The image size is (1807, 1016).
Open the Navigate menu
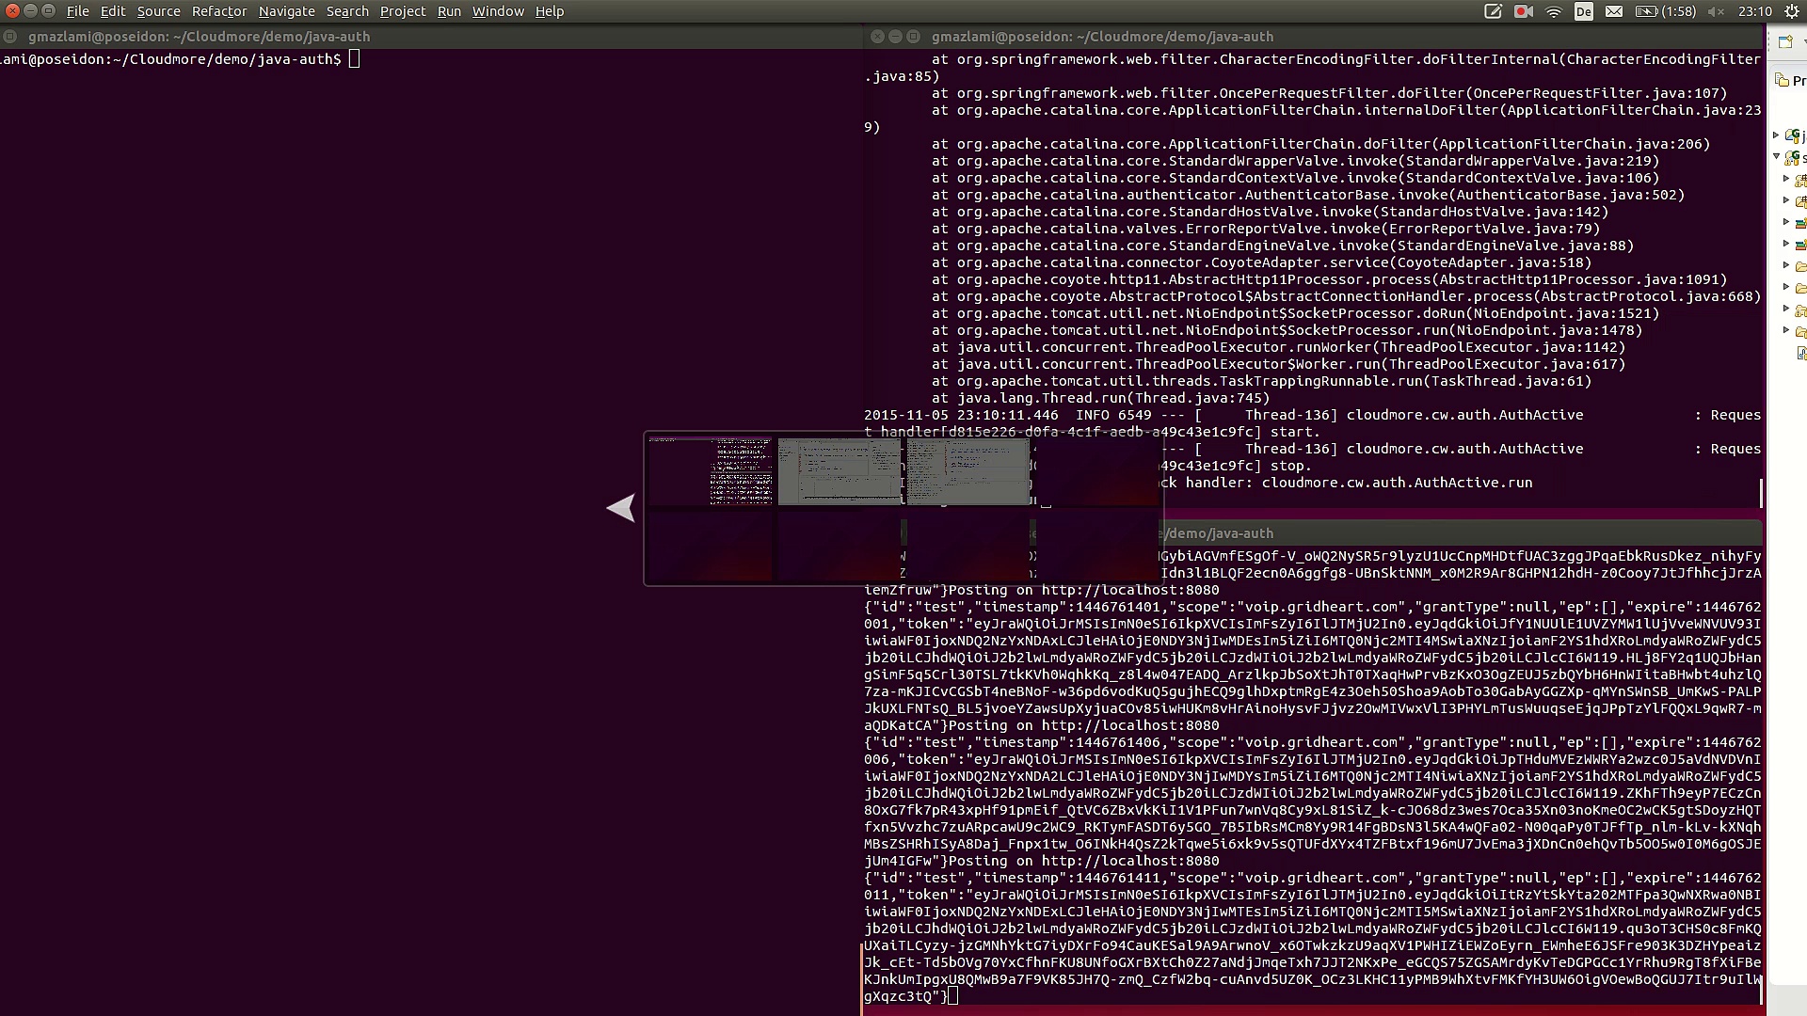click(x=286, y=11)
